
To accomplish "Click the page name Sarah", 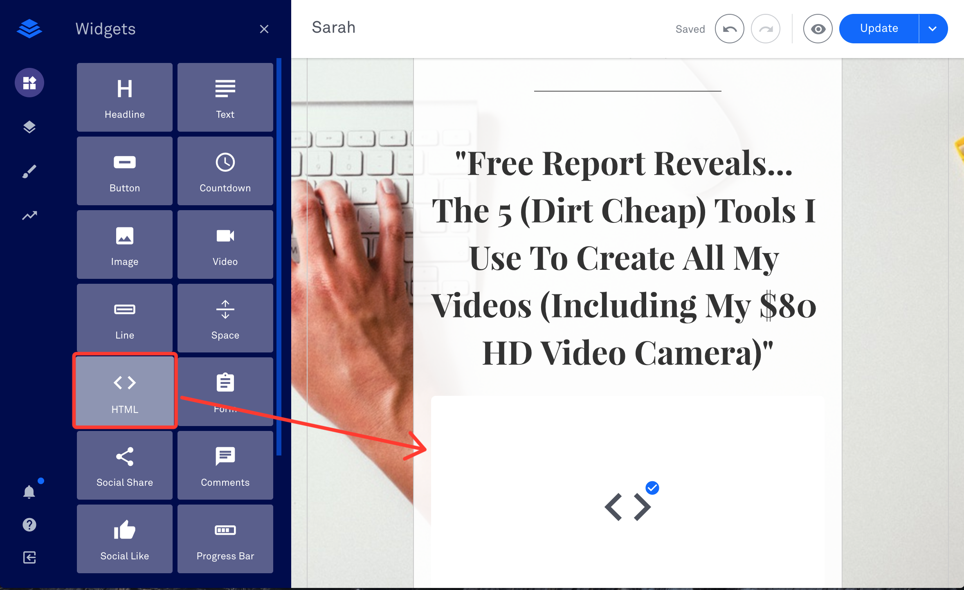I will click(334, 27).
